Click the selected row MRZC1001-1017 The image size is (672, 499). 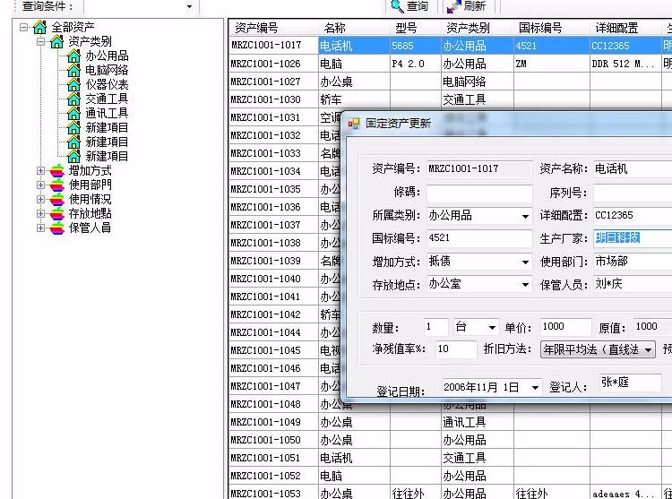click(x=450, y=46)
